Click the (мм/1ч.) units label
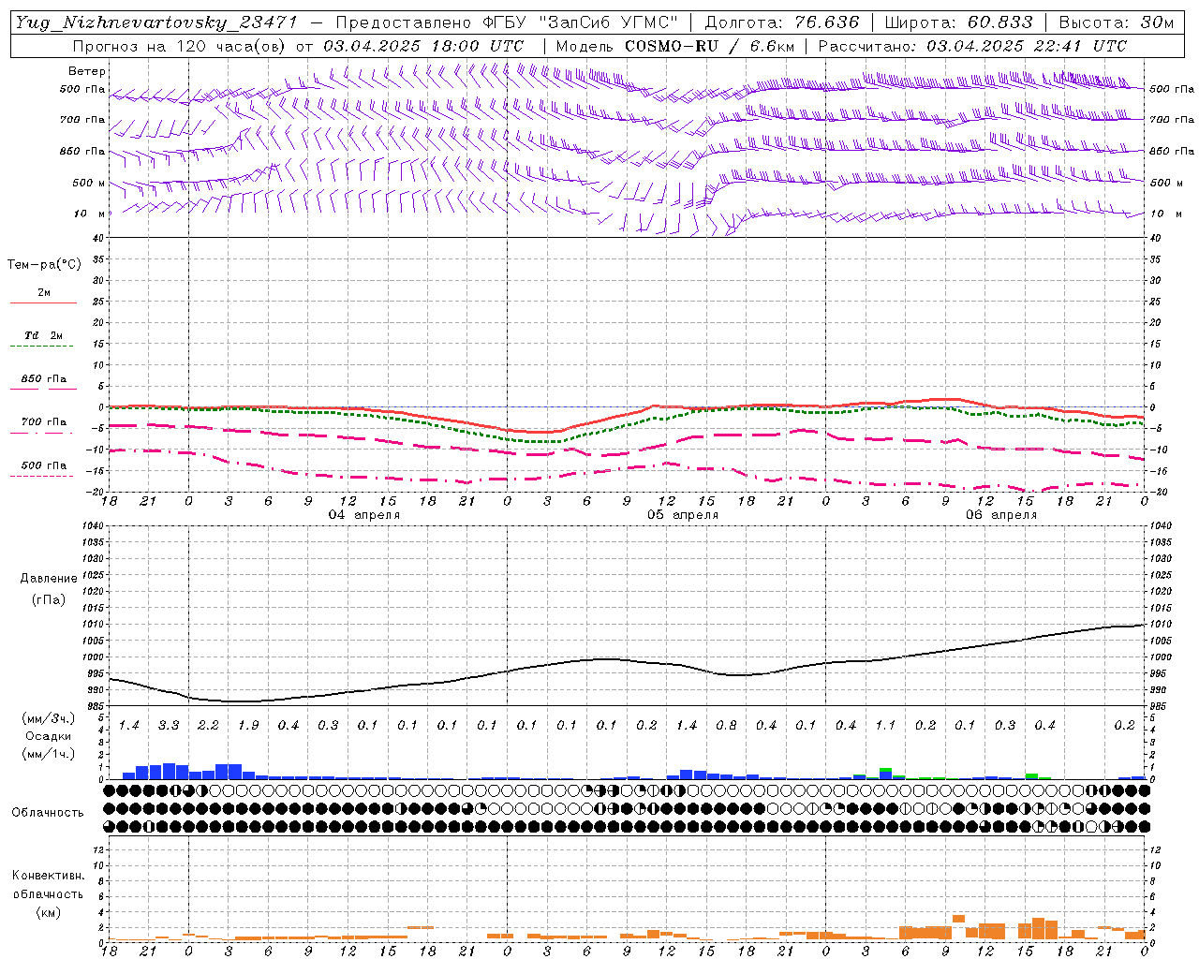This screenshot has height=959, width=1199. 49,753
